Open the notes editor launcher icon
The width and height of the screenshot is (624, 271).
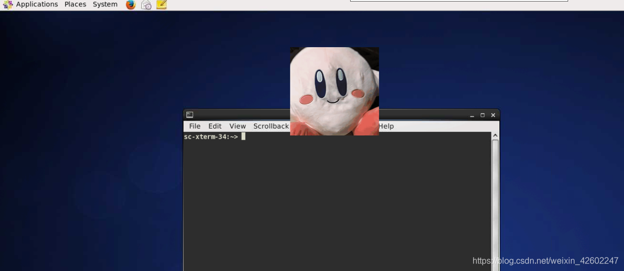coord(161,5)
